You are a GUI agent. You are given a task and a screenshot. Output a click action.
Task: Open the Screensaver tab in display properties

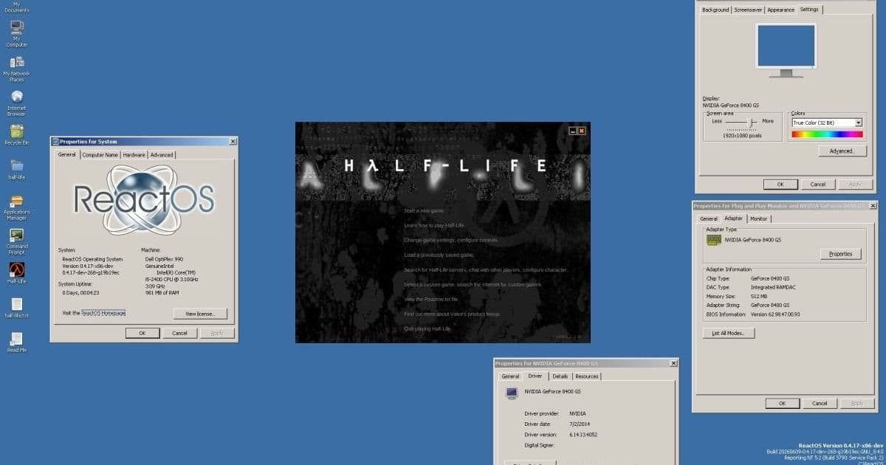click(748, 10)
